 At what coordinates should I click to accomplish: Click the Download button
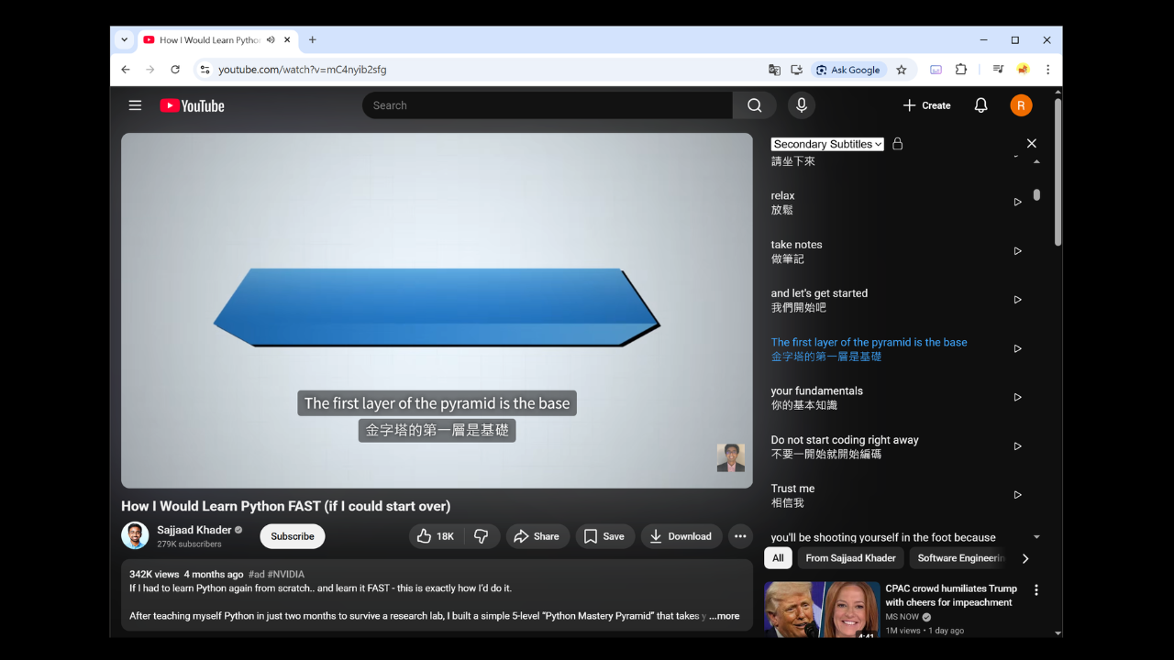pos(681,536)
